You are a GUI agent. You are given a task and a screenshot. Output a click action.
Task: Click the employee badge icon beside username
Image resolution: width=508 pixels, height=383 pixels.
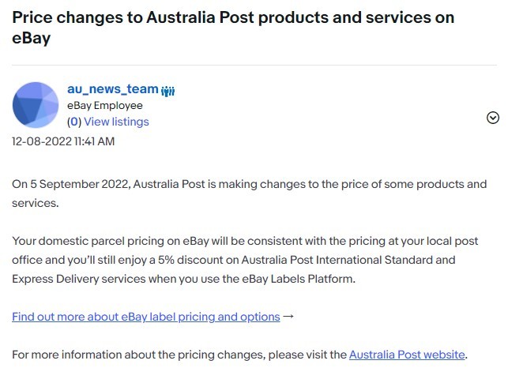[167, 91]
